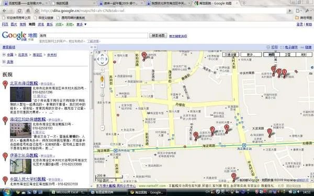Image resolution: width=314 pixels, height=196 pixels.
Task: Open 海淀区妇幼保健医院 result title
Action: pyautogui.click(x=28, y=119)
